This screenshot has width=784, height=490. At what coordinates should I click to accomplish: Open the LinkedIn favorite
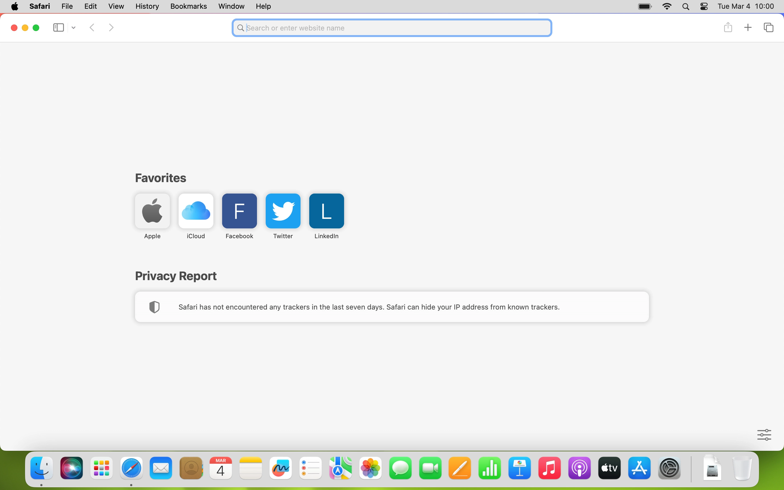[326, 211]
